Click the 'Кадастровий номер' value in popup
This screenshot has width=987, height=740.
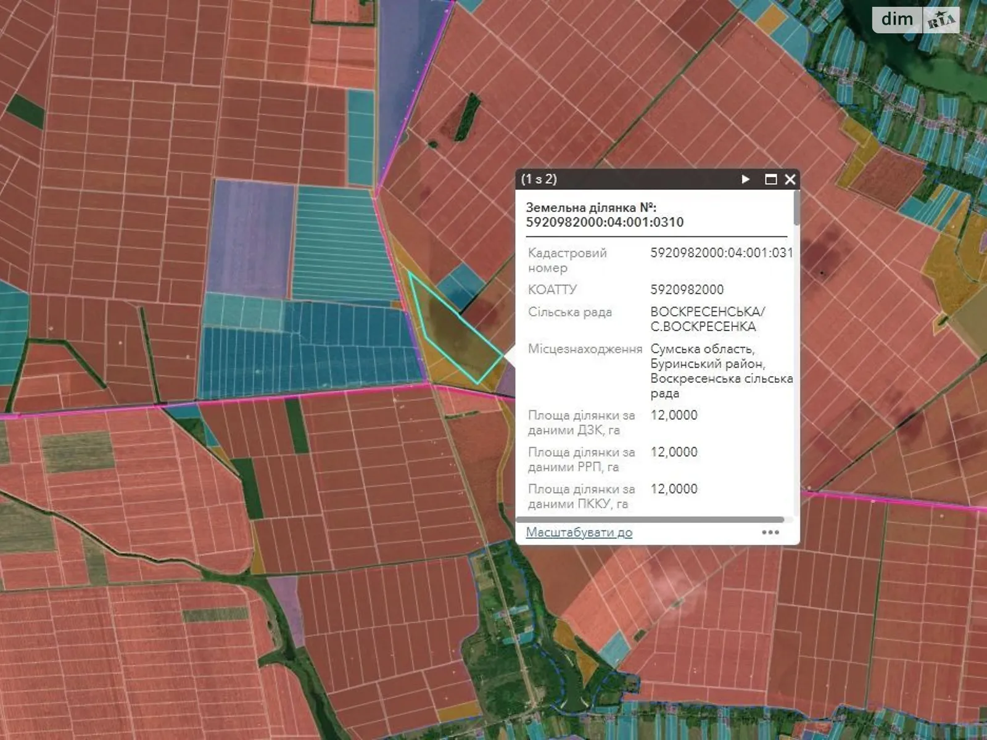[721, 253]
